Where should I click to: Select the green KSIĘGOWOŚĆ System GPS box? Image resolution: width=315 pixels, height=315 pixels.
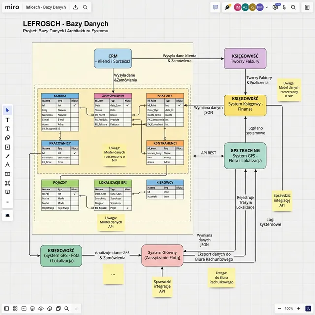point(61,256)
